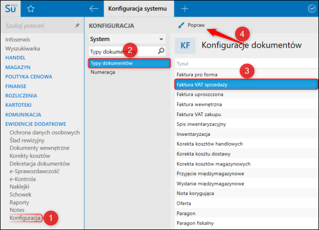
Task: Click the Popraw brush icon
Action: tap(181, 25)
